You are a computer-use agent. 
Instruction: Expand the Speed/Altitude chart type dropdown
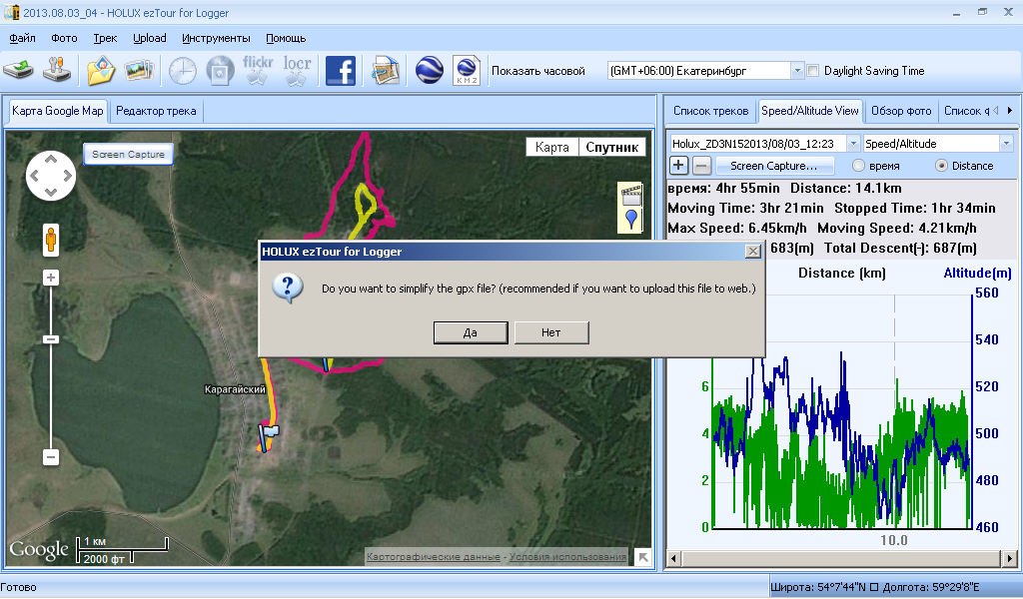tap(1006, 144)
